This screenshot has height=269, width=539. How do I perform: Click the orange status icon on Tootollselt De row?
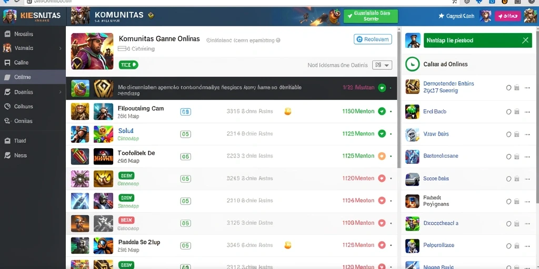pyautogui.click(x=382, y=156)
